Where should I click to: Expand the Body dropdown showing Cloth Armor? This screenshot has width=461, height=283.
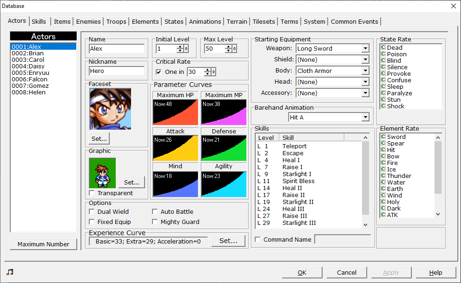point(365,71)
